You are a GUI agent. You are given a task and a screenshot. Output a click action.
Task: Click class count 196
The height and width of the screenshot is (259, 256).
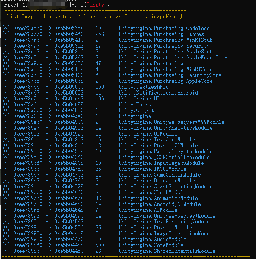pos(100,99)
